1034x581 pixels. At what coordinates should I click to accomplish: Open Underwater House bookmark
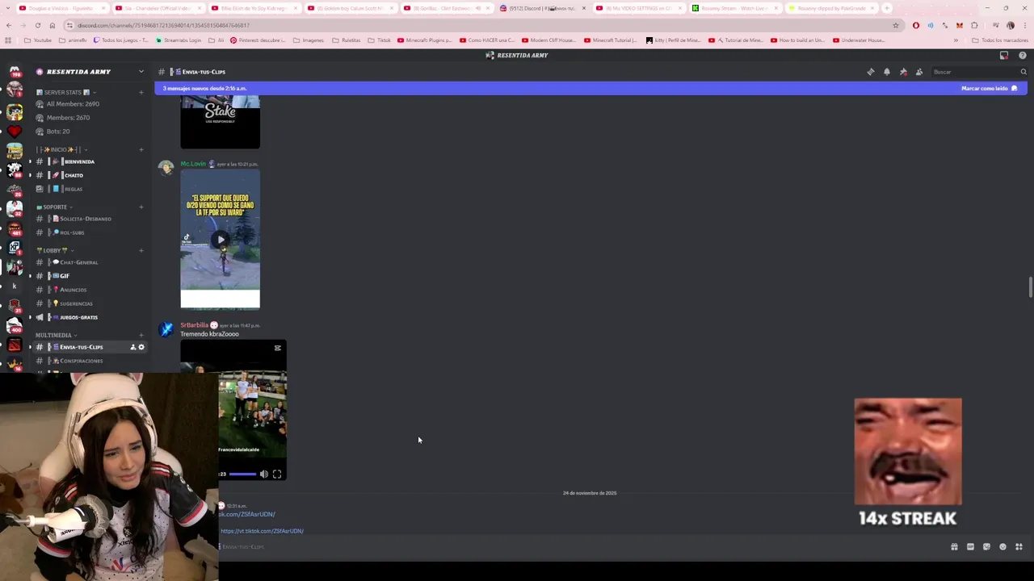click(x=859, y=40)
